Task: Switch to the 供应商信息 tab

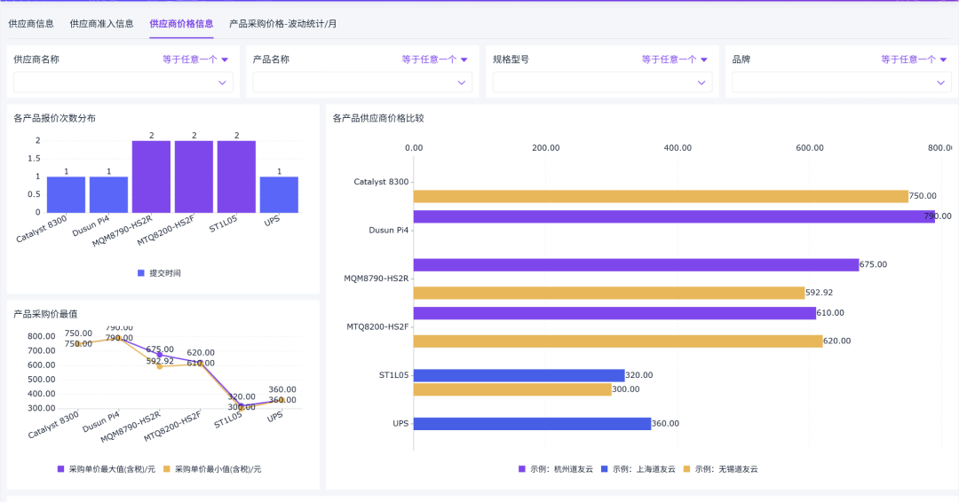Action: (x=31, y=24)
